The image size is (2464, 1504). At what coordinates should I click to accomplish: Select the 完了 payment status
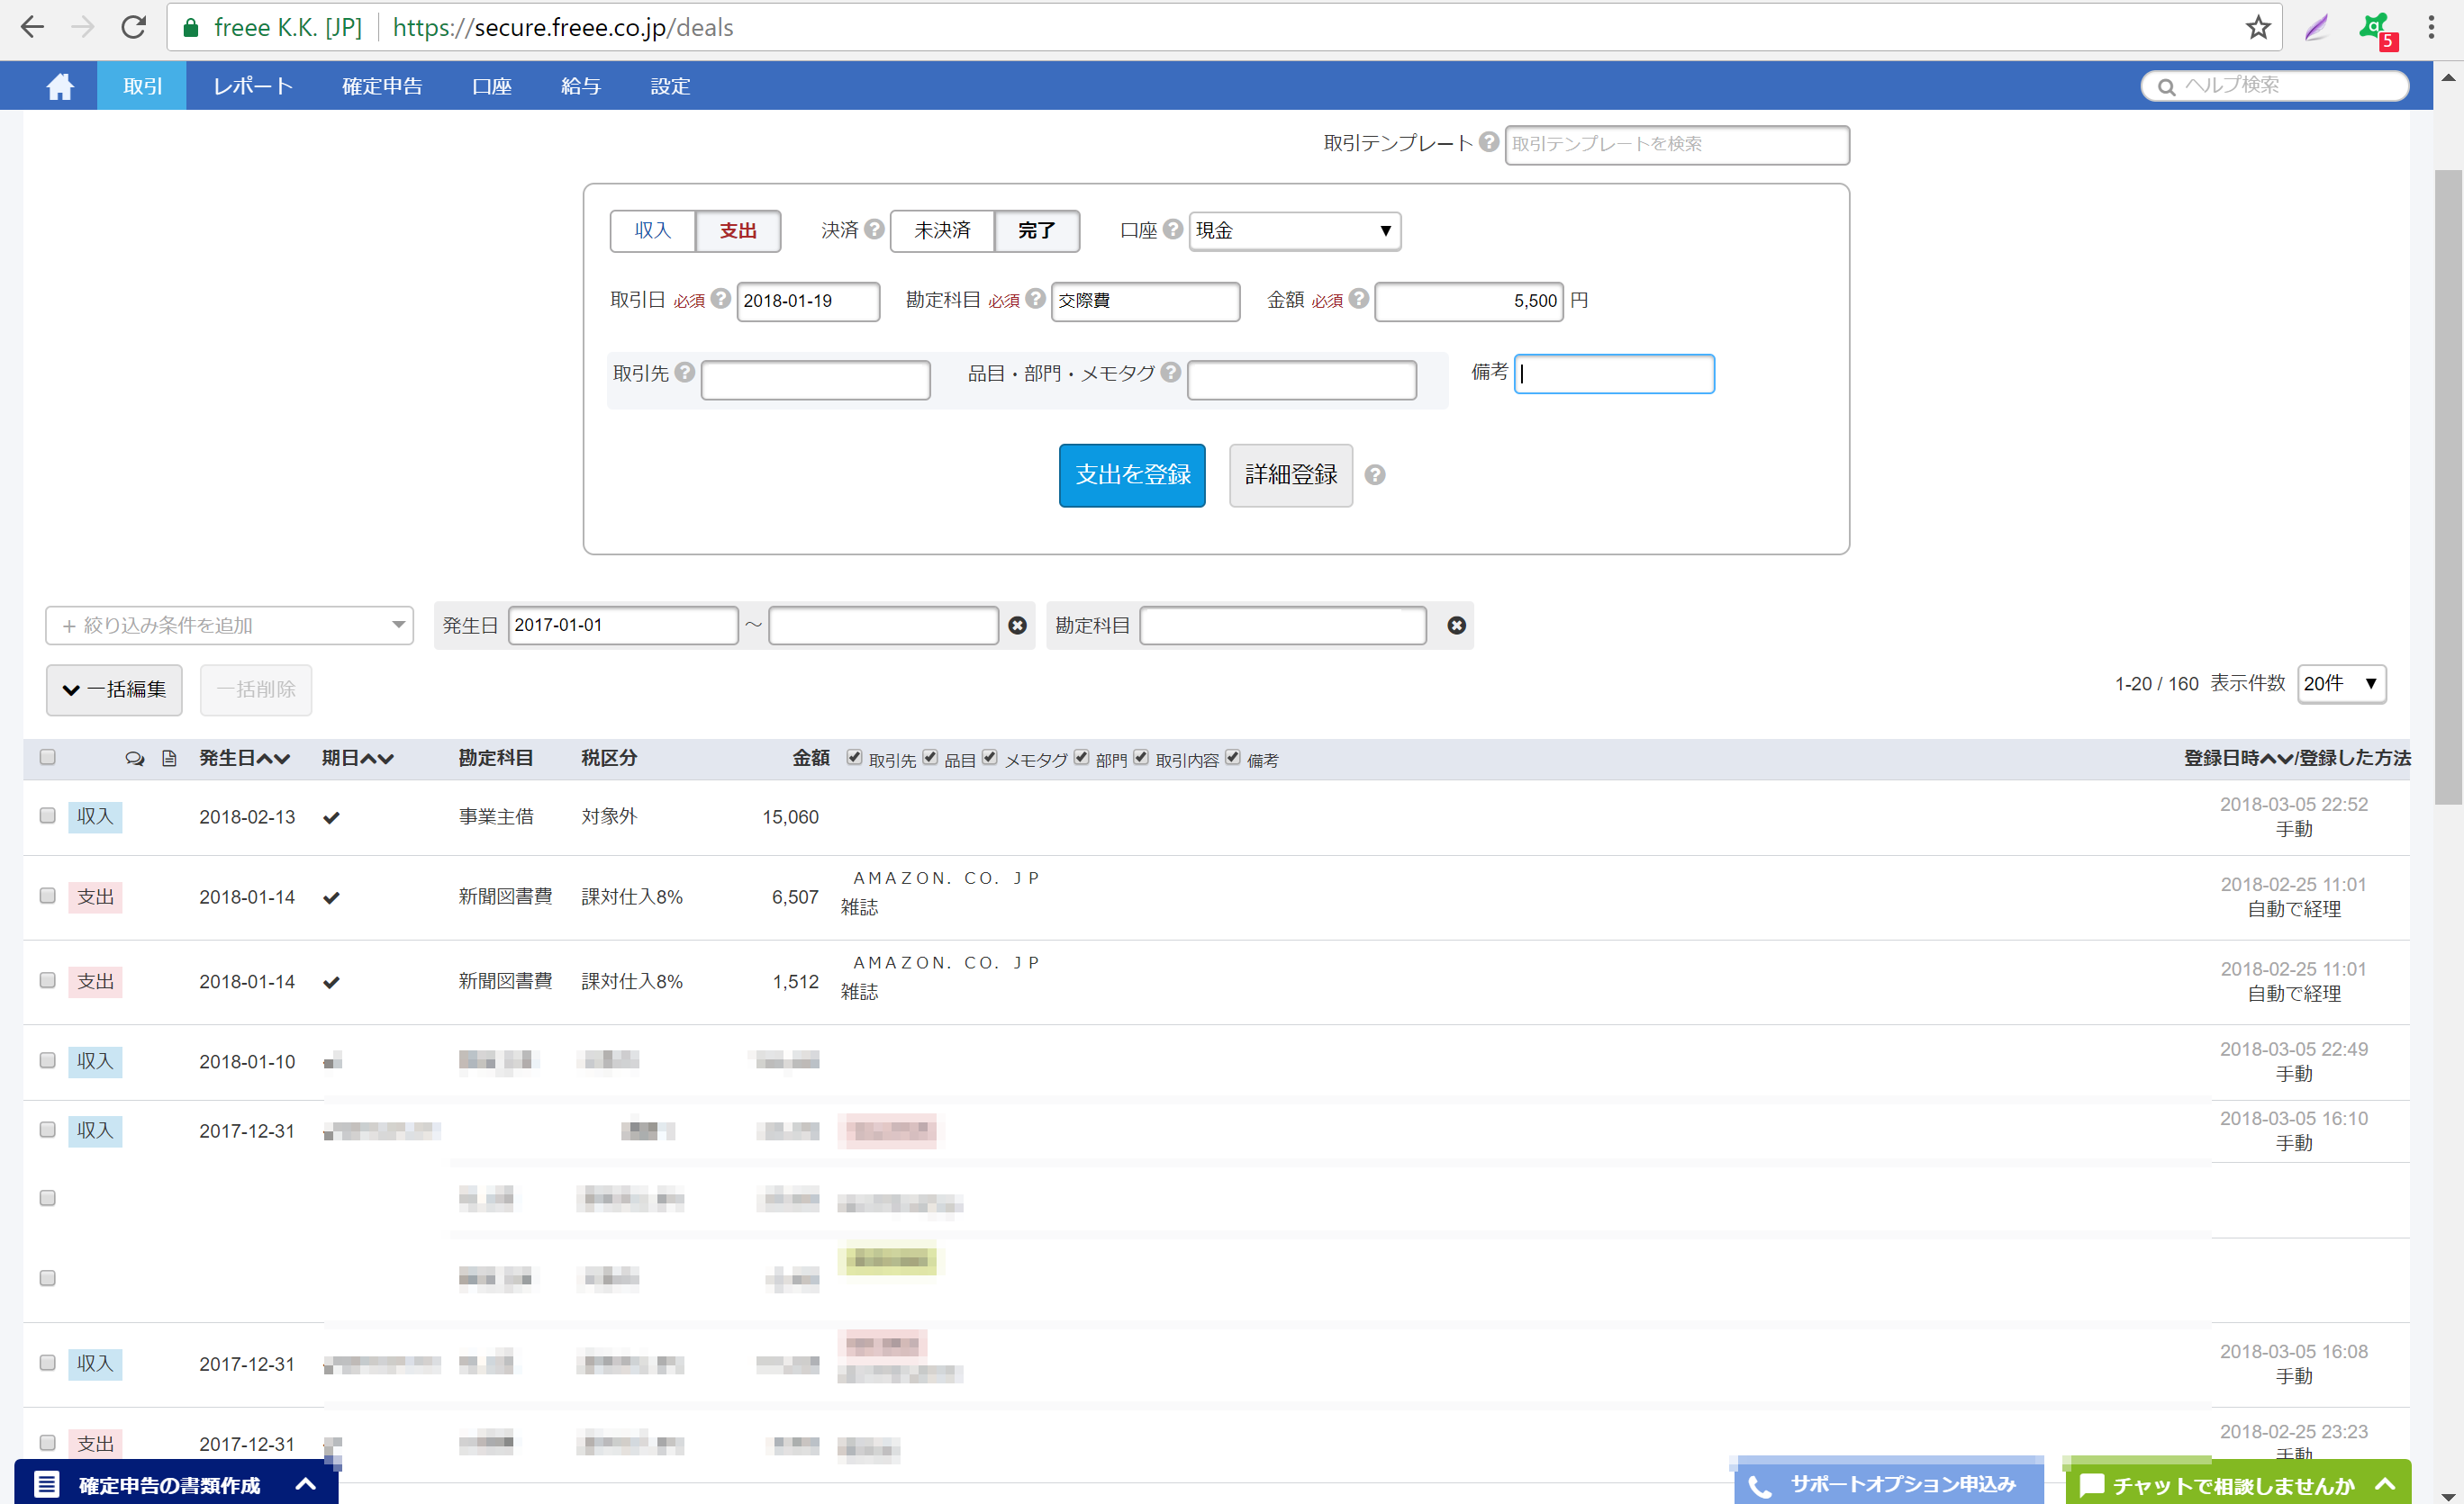click(1037, 230)
